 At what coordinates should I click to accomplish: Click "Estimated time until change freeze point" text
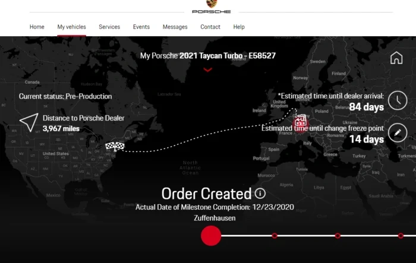click(x=323, y=128)
